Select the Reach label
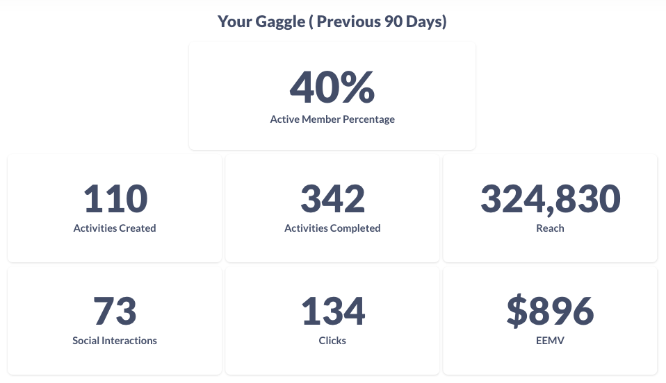 [x=550, y=228]
